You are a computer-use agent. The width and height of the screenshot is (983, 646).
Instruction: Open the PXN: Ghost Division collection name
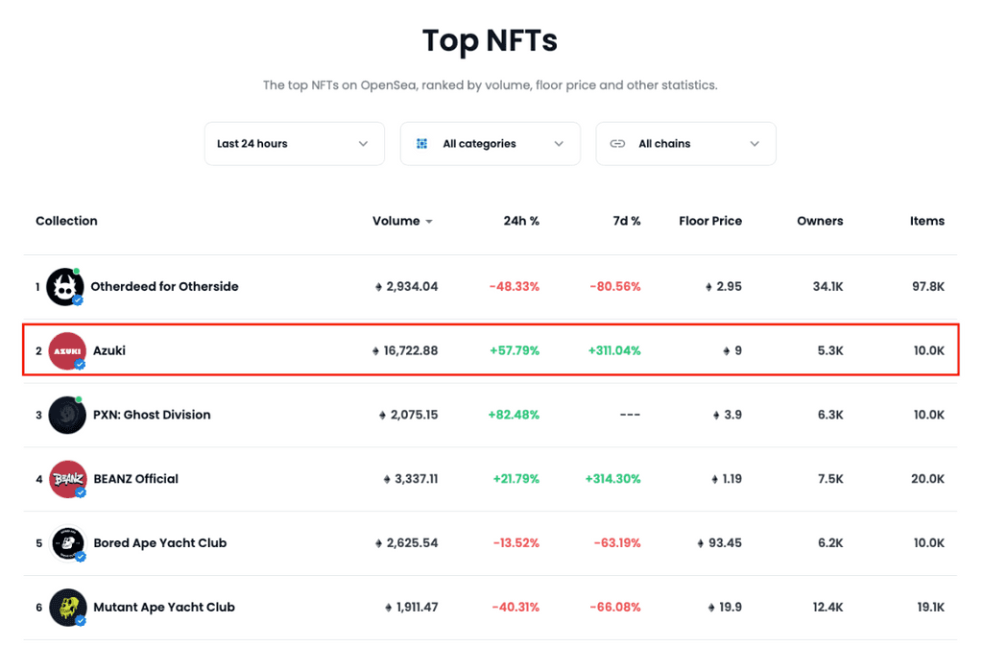click(152, 415)
